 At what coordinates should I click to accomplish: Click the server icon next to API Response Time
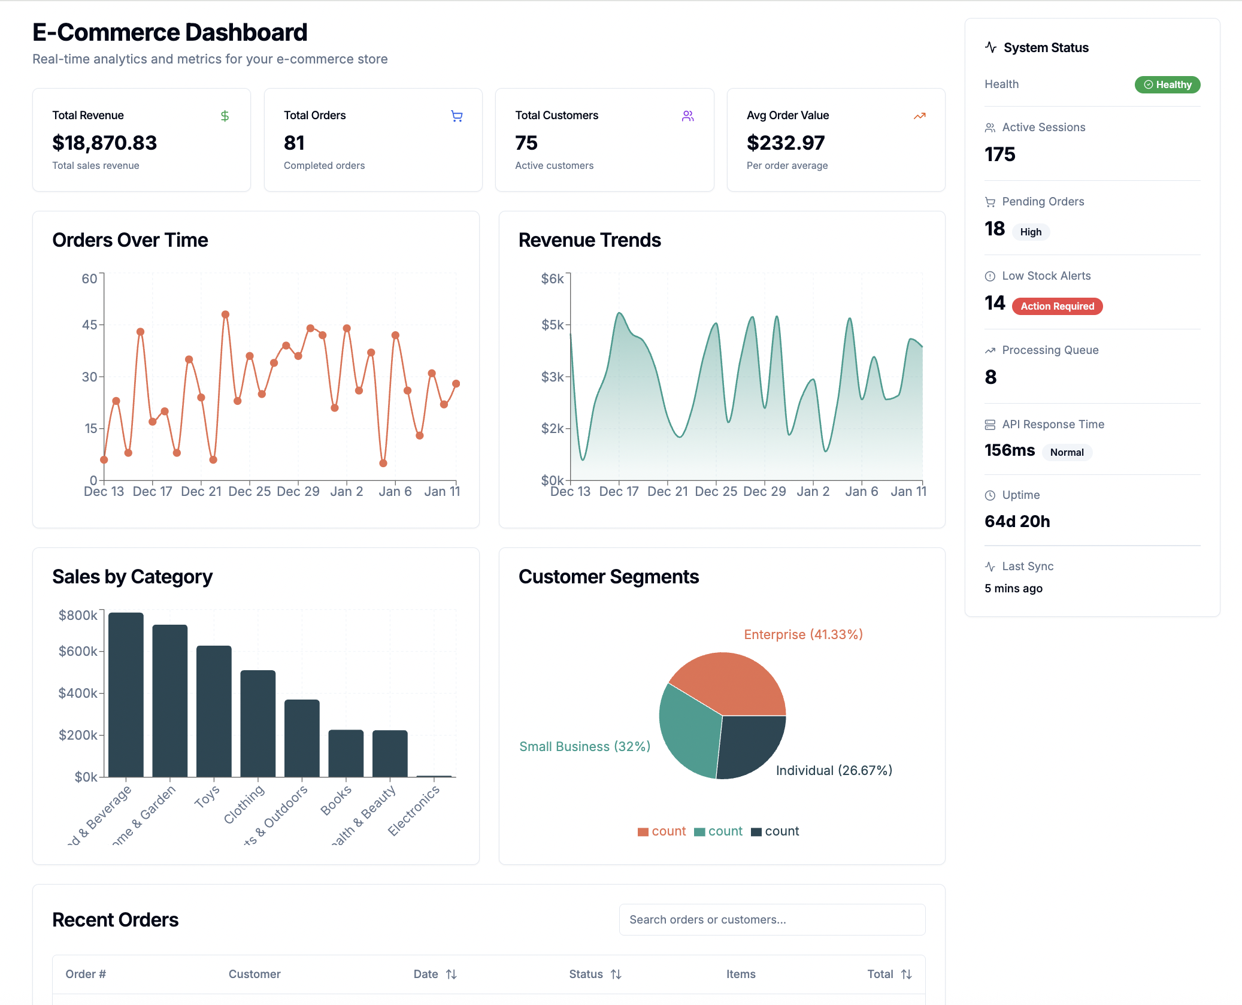(x=990, y=425)
